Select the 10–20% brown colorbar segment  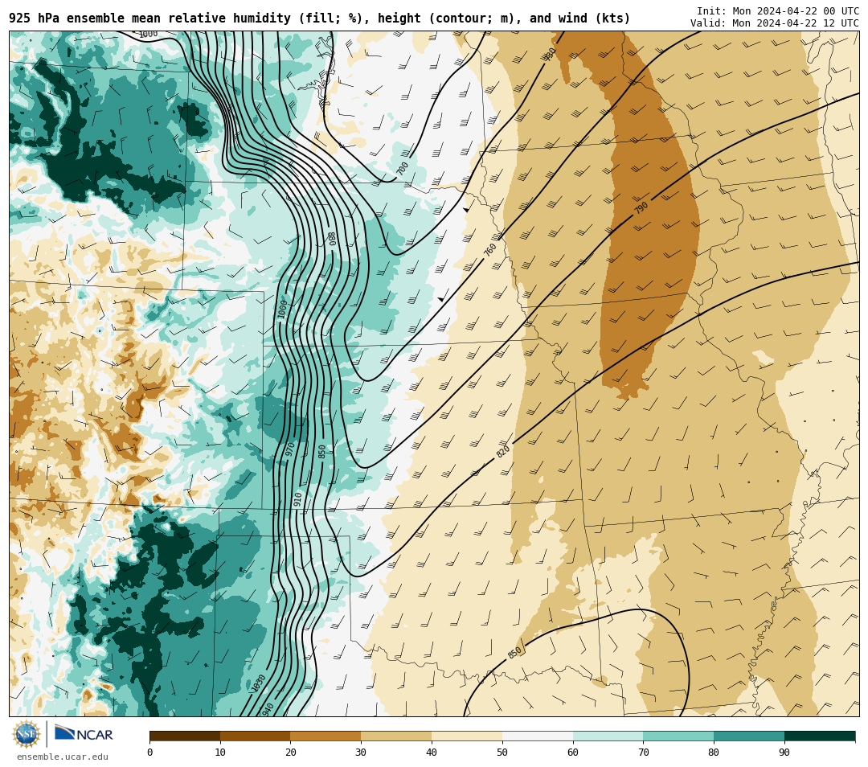tap(256, 736)
